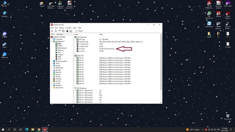Click the user icon in AIDA64 toolbar
Viewport: 235px width, 132px height.
tap(67, 31)
